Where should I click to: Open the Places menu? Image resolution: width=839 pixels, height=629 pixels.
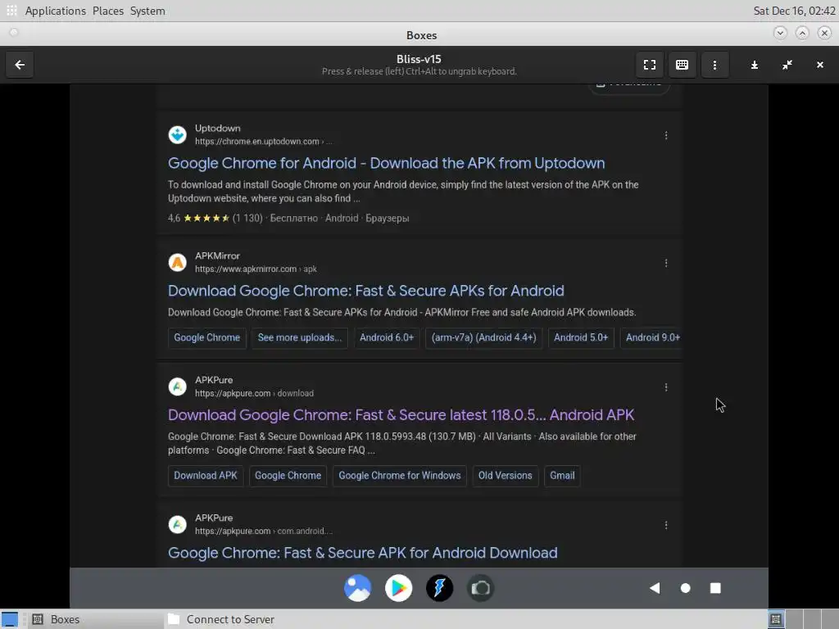pos(107,11)
